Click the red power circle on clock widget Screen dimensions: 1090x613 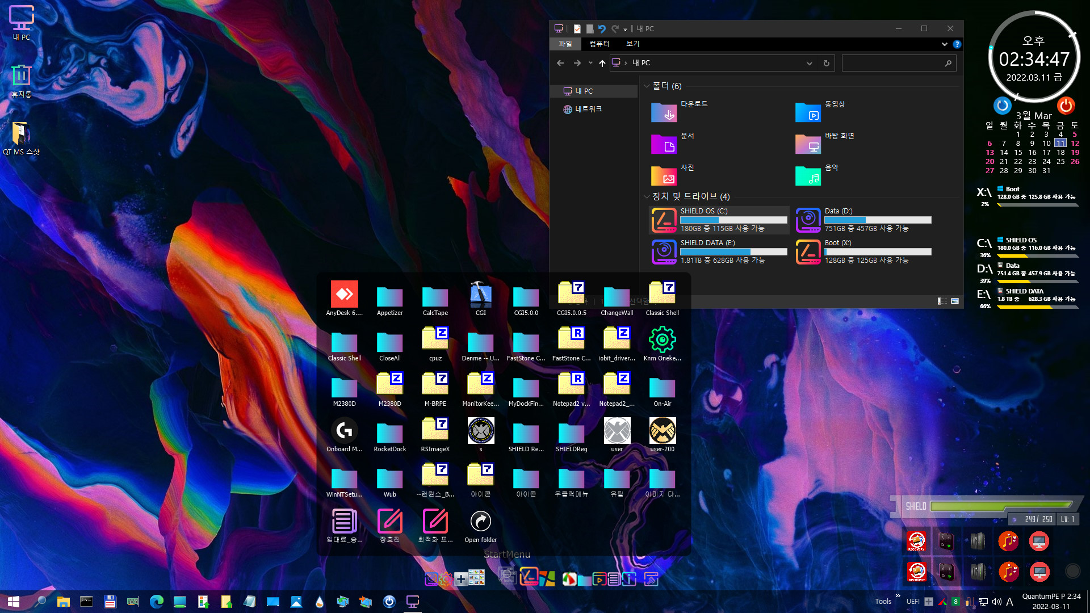click(x=1066, y=105)
